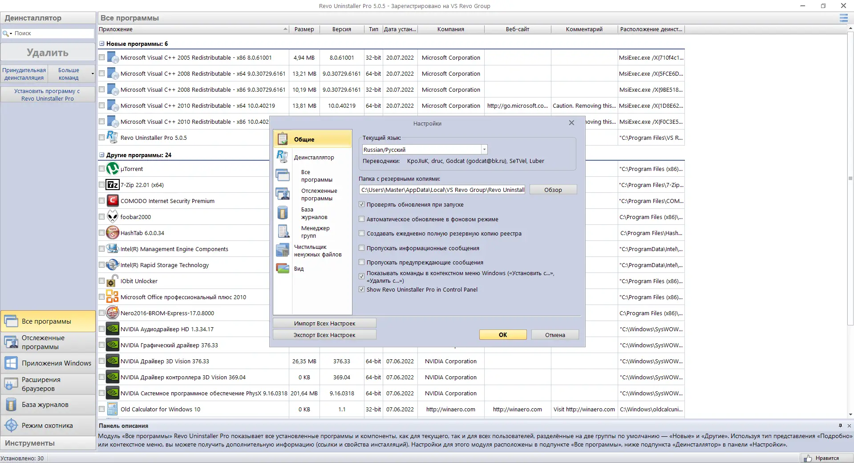
Task: Click Установить программу с Revo Uninstaller Pro
Action: pyautogui.click(x=48, y=95)
